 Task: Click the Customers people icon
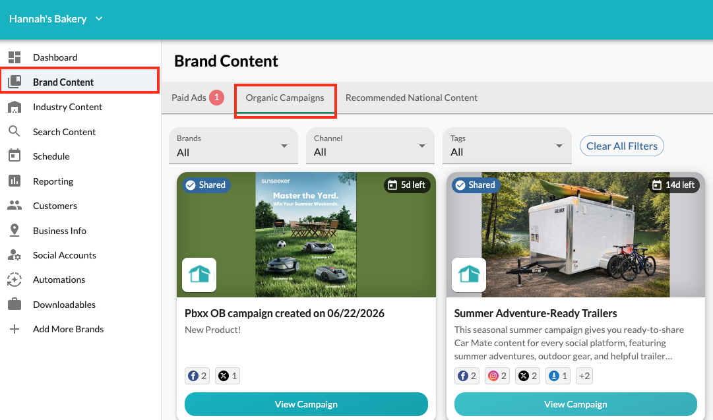(x=15, y=206)
